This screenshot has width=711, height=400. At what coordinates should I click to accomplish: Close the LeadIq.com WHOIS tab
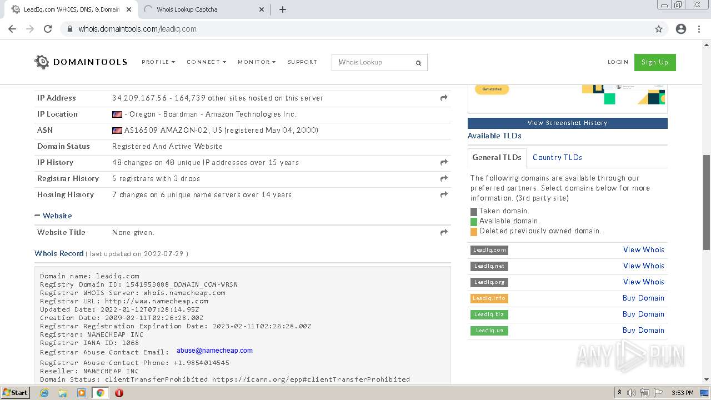129,9
